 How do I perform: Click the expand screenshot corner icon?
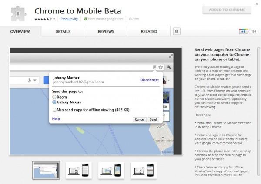coord(171,56)
